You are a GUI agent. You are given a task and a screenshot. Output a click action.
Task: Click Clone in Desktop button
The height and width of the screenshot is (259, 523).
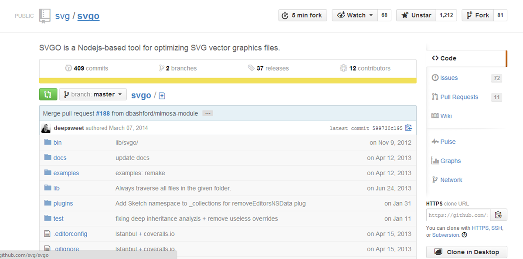click(467, 252)
